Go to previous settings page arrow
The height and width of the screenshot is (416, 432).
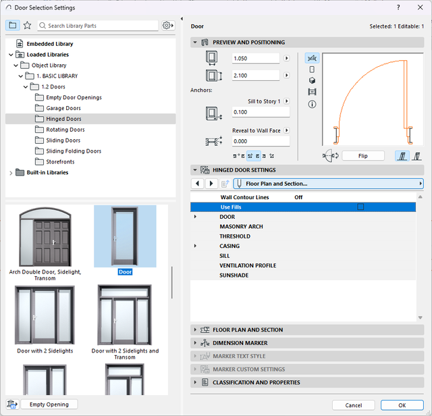click(197, 184)
